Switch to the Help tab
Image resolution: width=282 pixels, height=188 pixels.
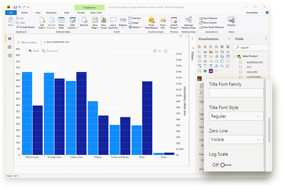(x=67, y=13)
